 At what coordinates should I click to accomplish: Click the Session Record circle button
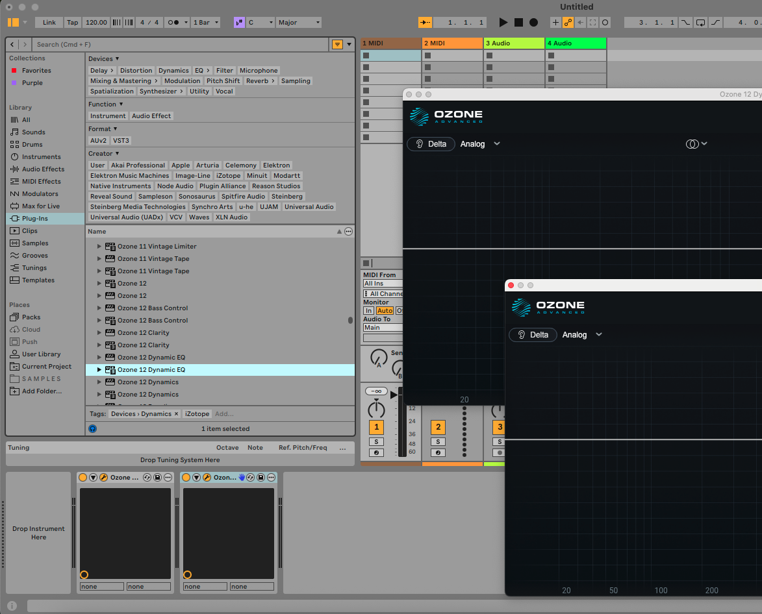605,22
